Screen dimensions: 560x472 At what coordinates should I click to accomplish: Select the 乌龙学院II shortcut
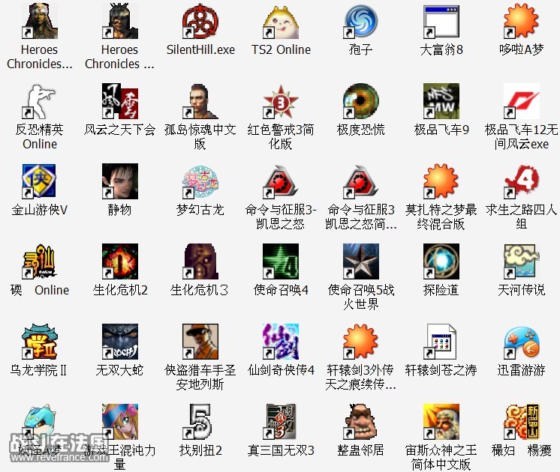39,342
